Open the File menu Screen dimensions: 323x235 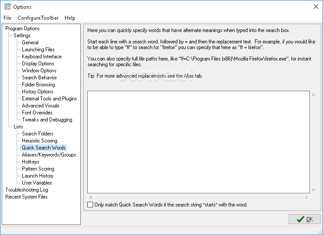[7, 18]
